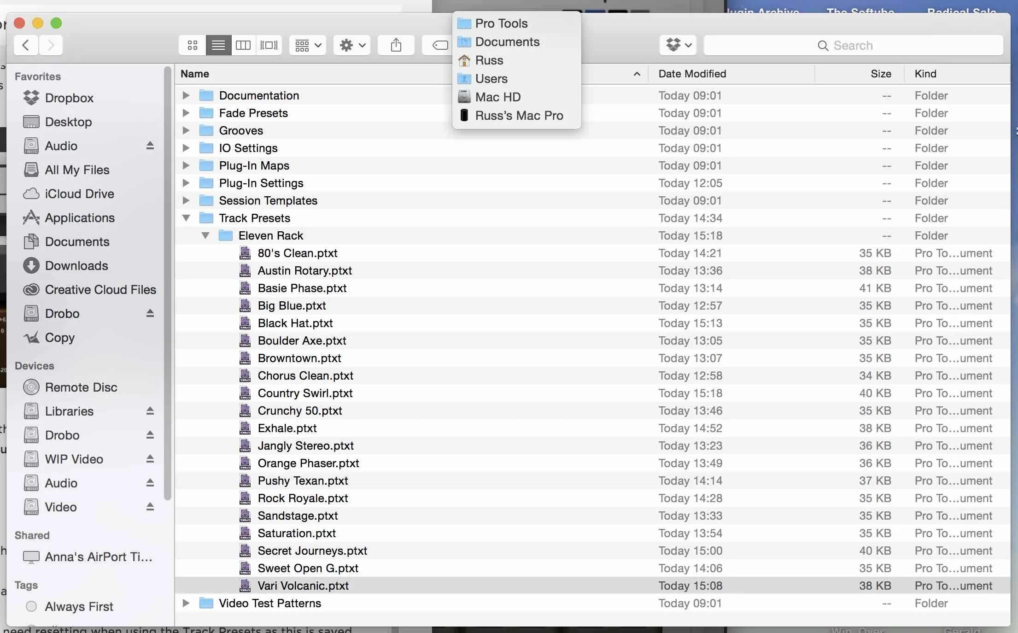Choose Mac HD in path menu
The height and width of the screenshot is (633, 1018).
tap(497, 97)
